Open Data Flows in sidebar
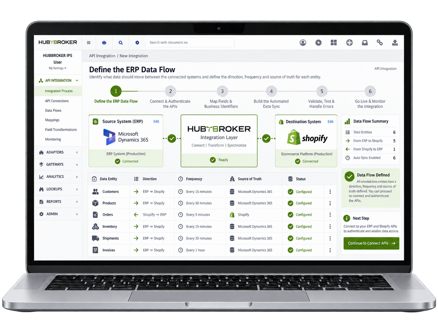Viewport: 438px width, 328px height. 53,111
